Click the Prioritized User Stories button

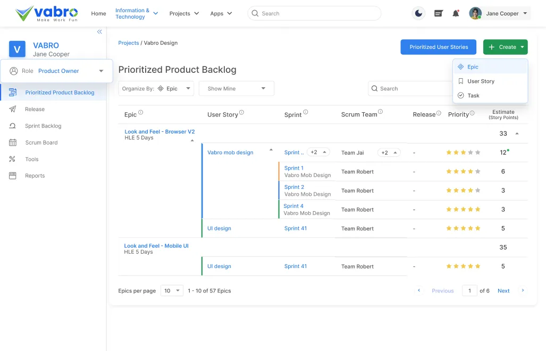(x=438, y=47)
